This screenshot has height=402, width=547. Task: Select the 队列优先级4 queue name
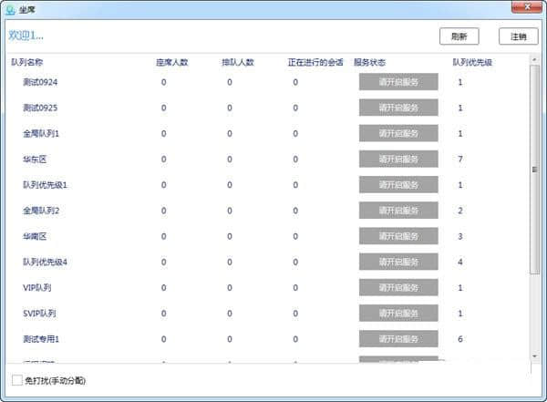pos(46,262)
